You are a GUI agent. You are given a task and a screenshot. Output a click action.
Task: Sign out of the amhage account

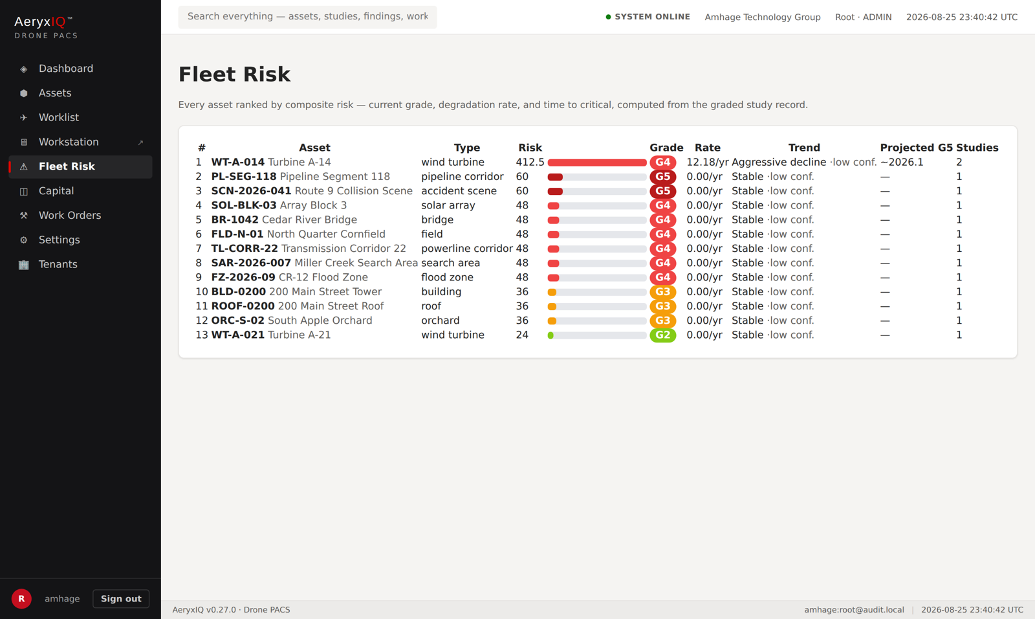point(121,599)
